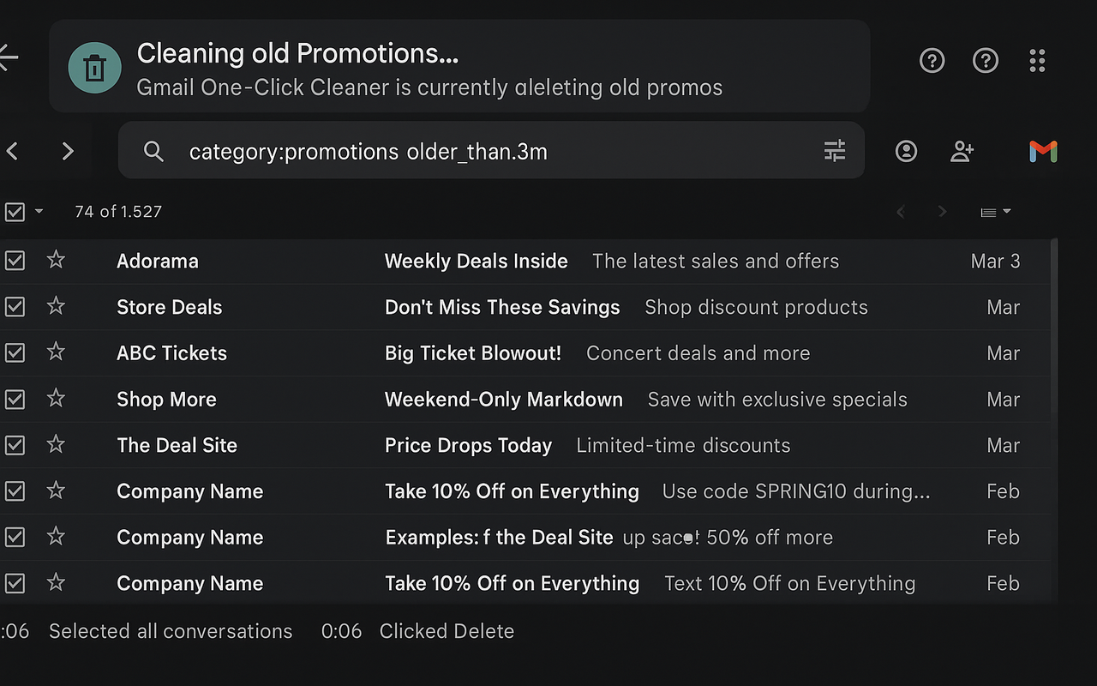Open the Google apps grid menu
This screenshot has height=686, width=1097.
[1037, 61]
